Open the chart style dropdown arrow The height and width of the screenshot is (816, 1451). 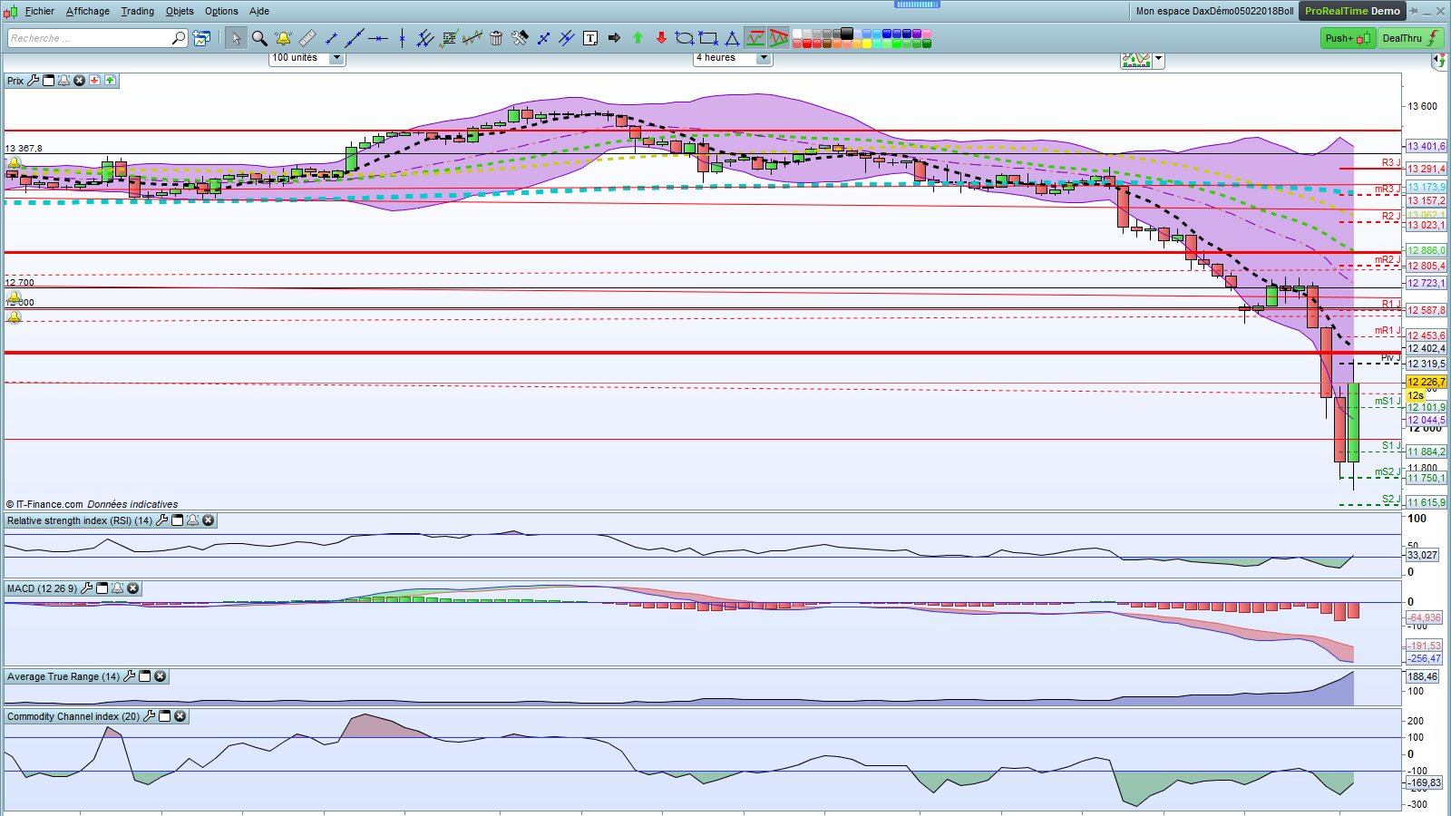[1158, 60]
